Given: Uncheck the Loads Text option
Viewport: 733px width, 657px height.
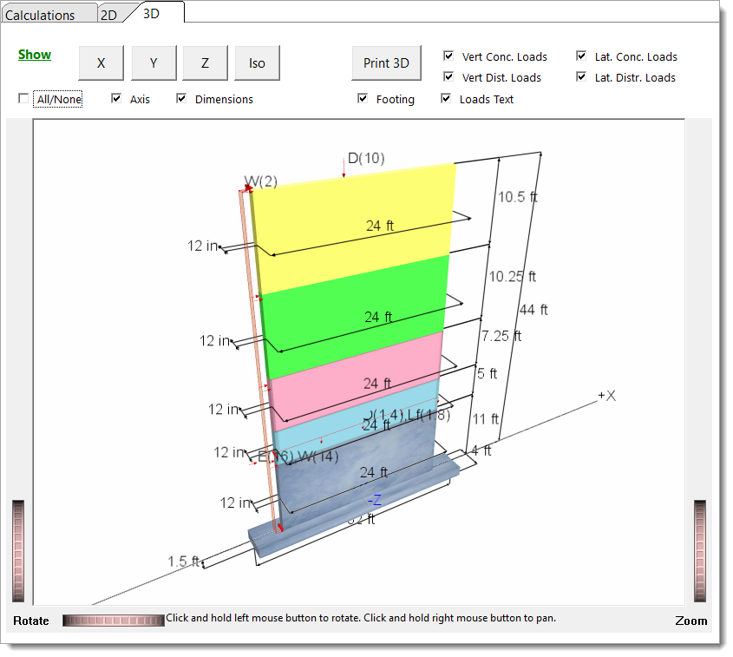Looking at the screenshot, I should pyautogui.click(x=448, y=98).
